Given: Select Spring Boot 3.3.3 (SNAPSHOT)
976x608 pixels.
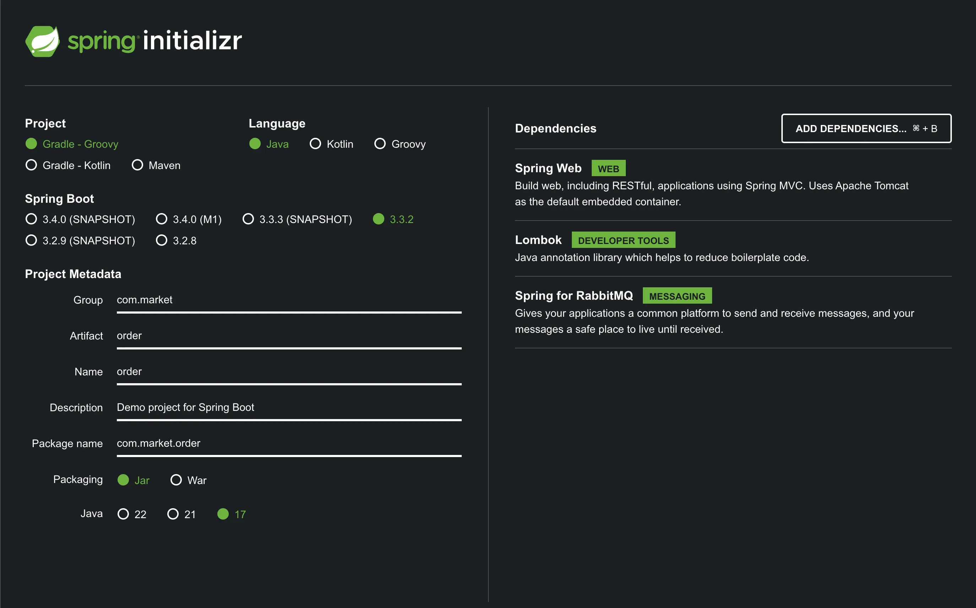Looking at the screenshot, I should pyautogui.click(x=248, y=219).
